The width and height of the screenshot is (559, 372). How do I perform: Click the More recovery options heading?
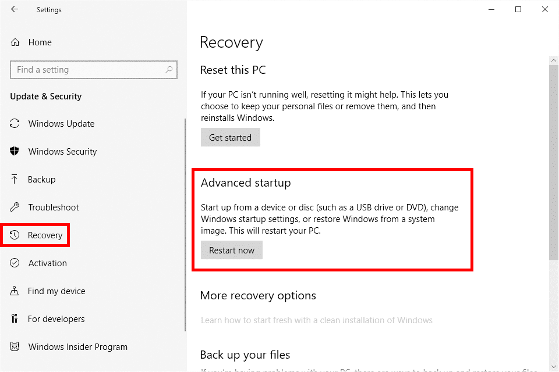258,295
